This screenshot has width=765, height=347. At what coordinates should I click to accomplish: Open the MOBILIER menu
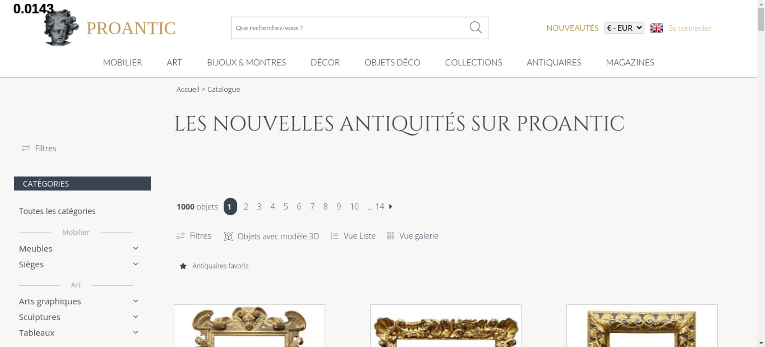point(122,62)
